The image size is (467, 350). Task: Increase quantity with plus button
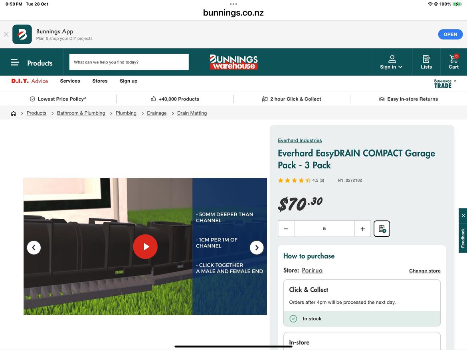click(x=362, y=229)
